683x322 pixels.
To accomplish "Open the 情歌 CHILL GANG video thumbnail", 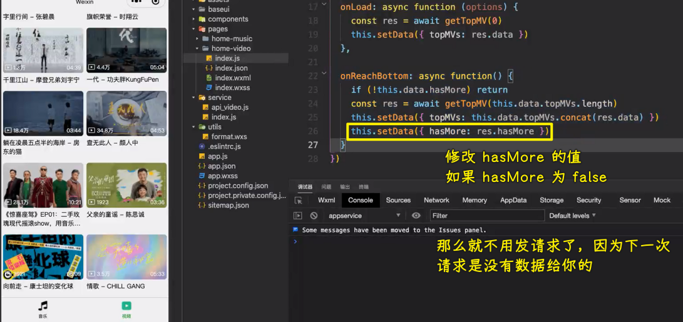I will [126, 257].
